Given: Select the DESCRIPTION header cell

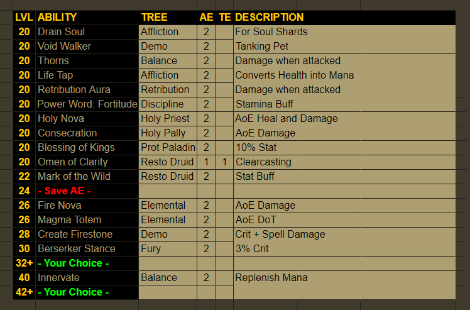Looking at the screenshot, I should tap(269, 17).
